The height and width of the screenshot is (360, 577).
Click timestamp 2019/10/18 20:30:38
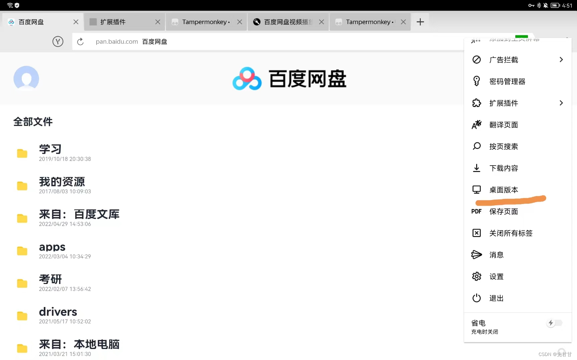click(65, 159)
